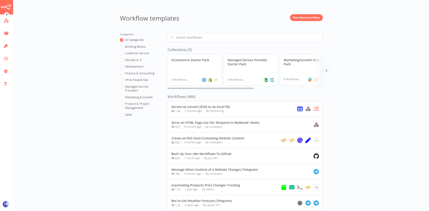Image resolution: width=429 pixels, height=211 pixels.
Task: Click the GitHub icon on the backup workflow
Action: (316, 156)
